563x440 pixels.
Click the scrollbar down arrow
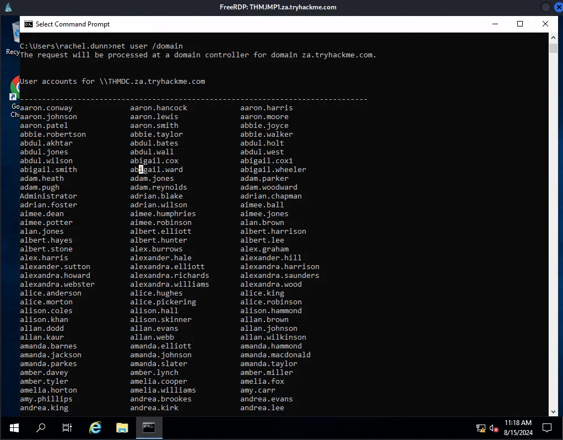click(x=553, y=412)
